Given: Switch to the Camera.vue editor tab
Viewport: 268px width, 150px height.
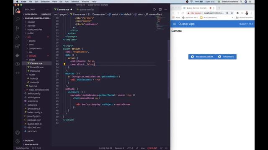Looking at the screenshot, I should click(x=63, y=10).
